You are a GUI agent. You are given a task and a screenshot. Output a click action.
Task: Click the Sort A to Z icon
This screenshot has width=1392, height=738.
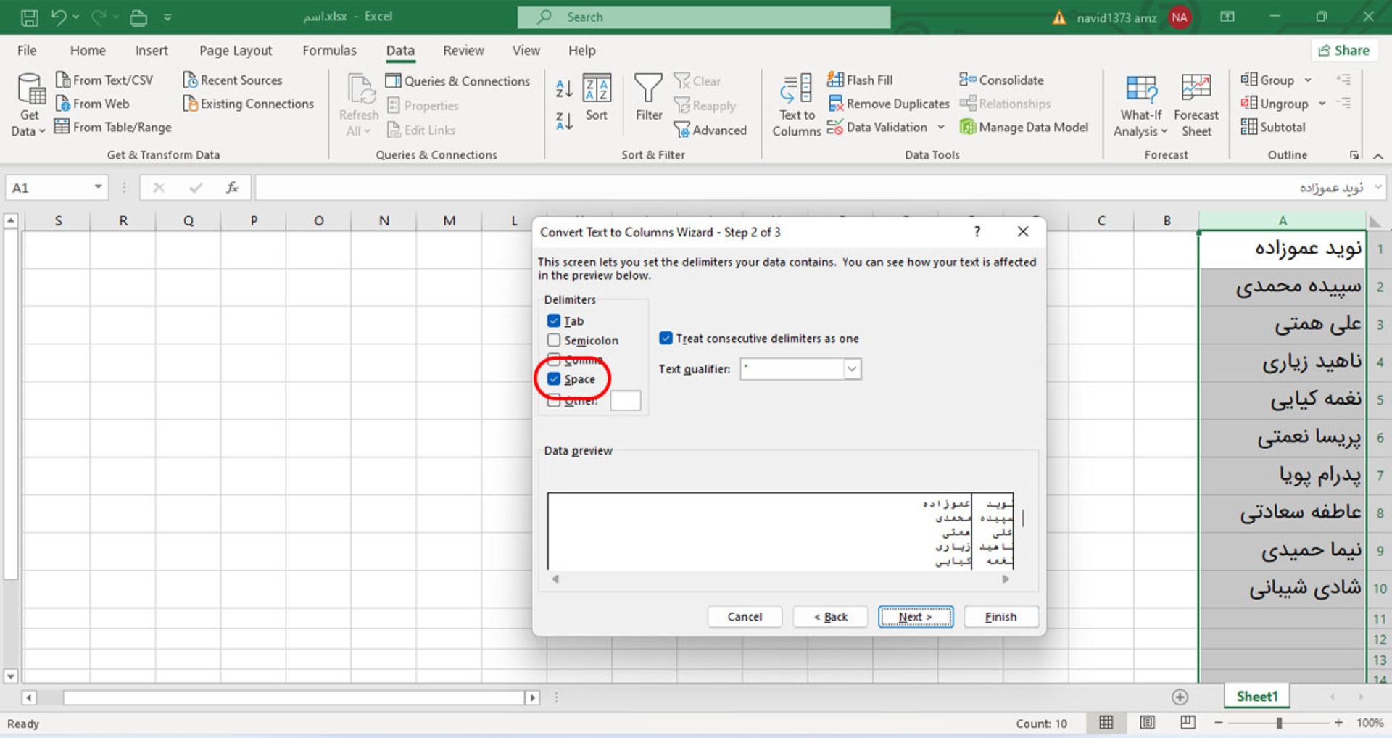[564, 88]
